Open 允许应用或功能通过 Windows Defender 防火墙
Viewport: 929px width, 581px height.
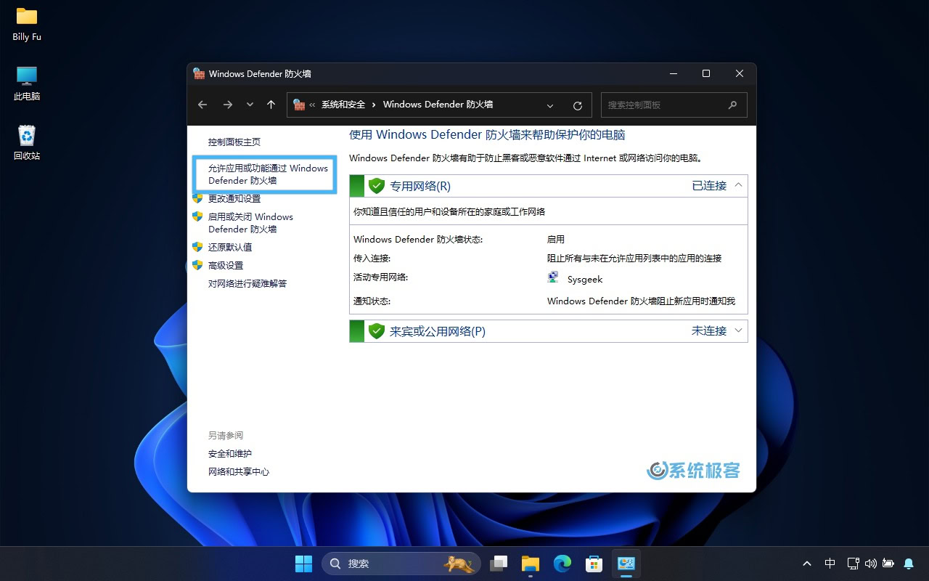pos(268,174)
